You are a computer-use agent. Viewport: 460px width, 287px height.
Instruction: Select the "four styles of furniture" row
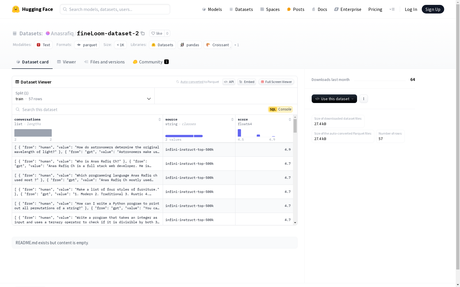[x=152, y=192]
